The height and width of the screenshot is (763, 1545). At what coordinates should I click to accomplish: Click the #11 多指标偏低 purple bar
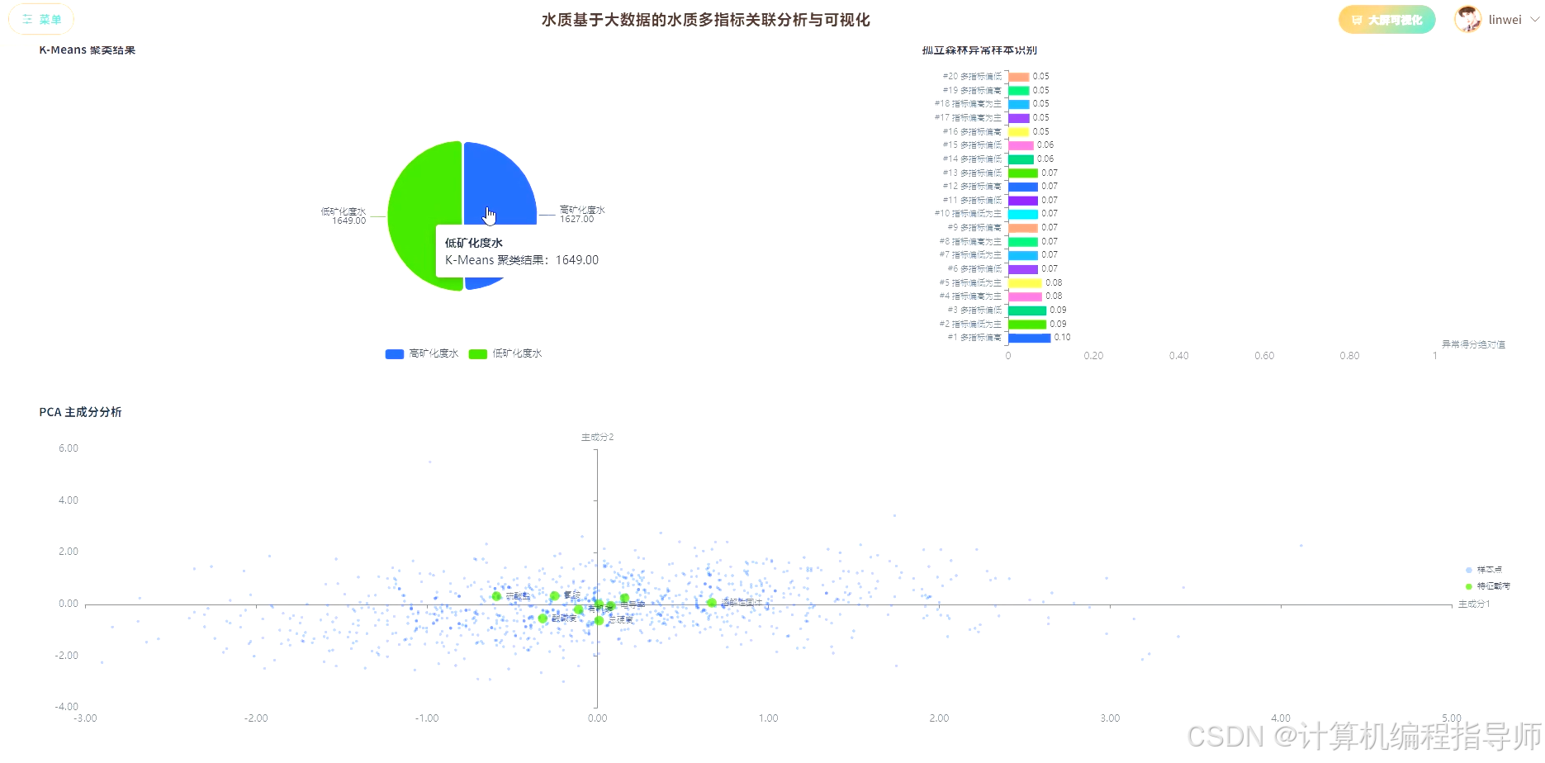[x=1023, y=201]
